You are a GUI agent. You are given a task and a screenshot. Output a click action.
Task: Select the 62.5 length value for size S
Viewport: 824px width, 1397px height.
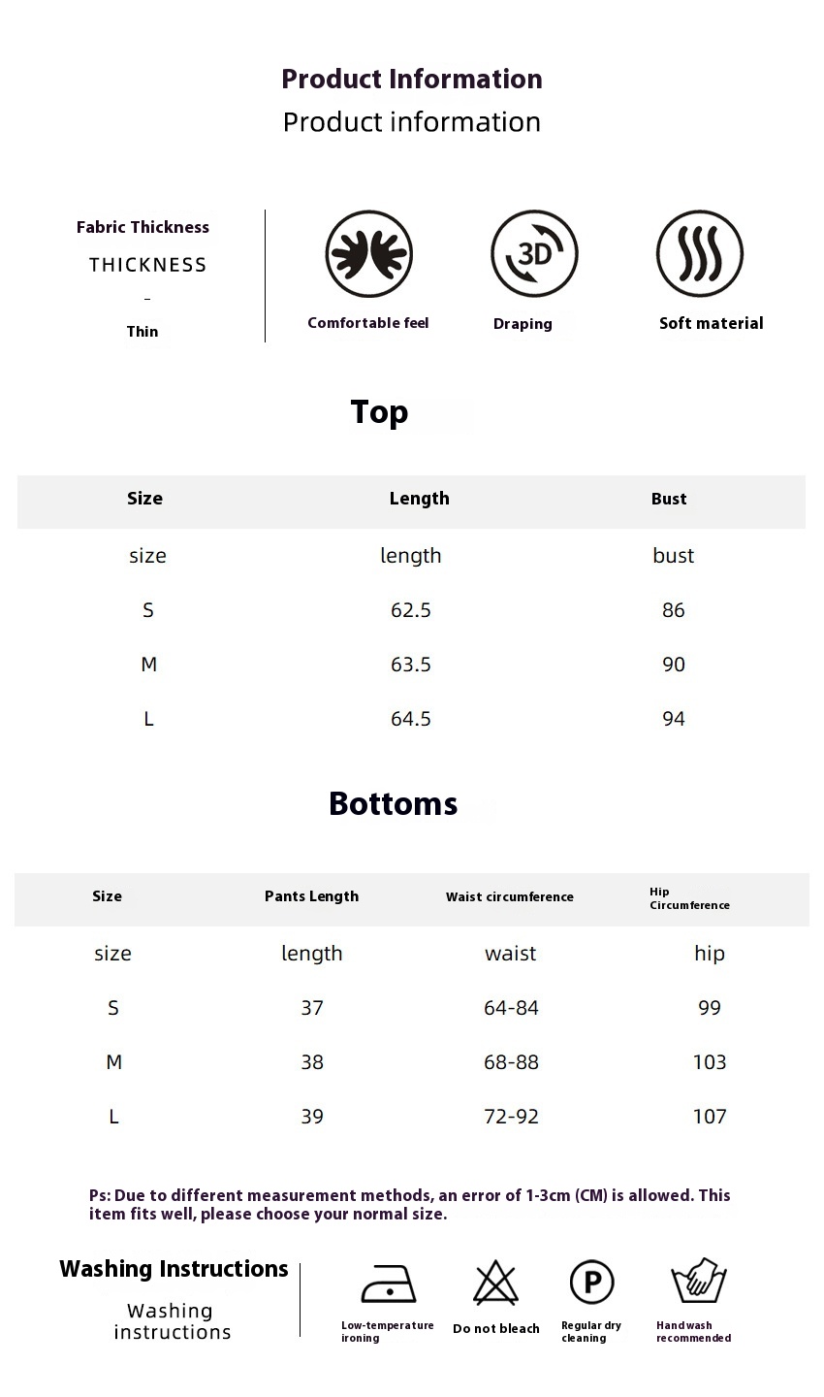click(411, 610)
